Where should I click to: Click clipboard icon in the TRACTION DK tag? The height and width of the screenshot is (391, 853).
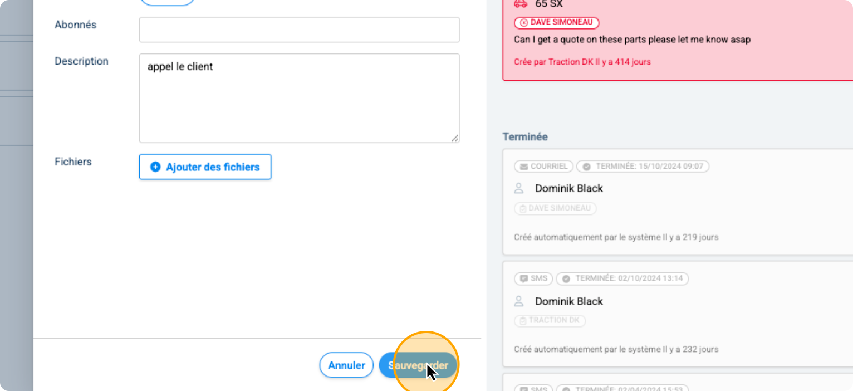coord(523,321)
